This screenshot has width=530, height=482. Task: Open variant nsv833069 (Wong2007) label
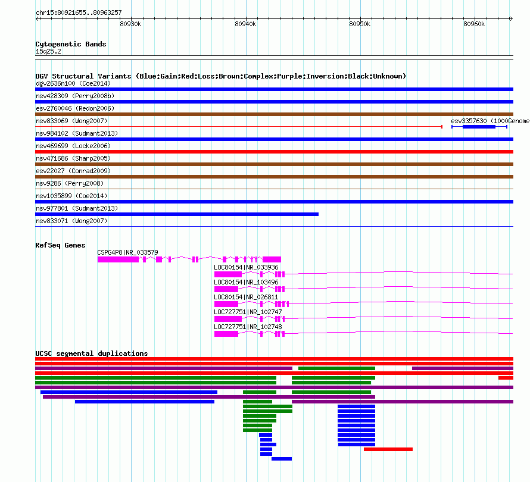(x=71, y=121)
